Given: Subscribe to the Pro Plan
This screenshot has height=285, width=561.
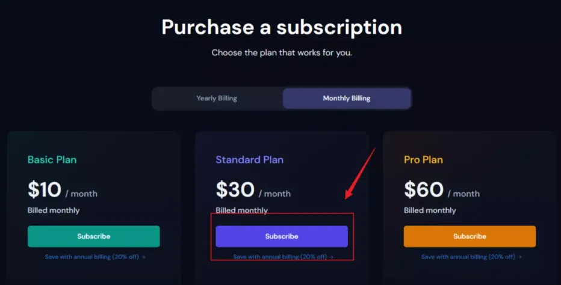Looking at the screenshot, I should click(x=470, y=236).
